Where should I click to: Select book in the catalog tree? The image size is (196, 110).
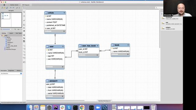pyautogui.click(x=9, y=41)
